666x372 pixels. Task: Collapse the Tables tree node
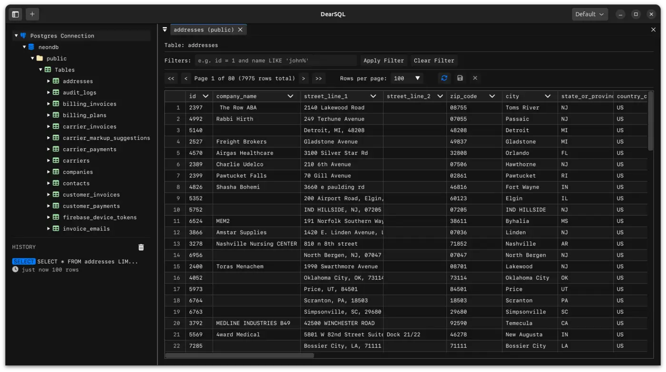point(40,69)
